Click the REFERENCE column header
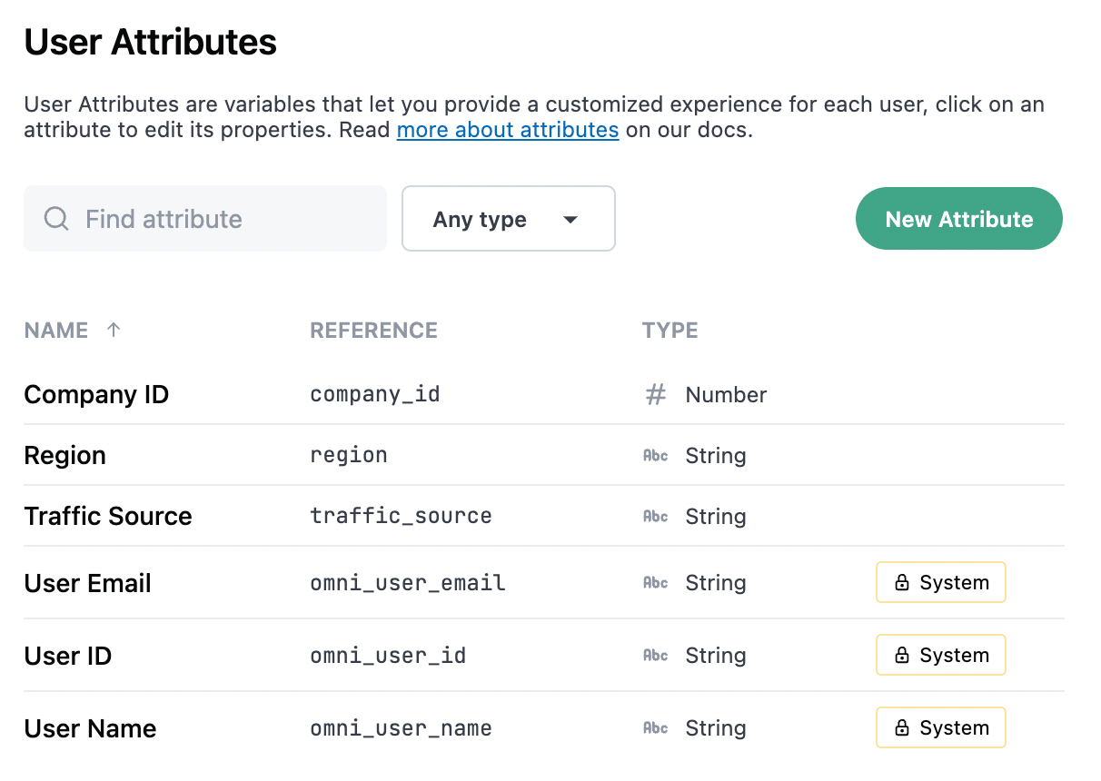Image resolution: width=1101 pixels, height=781 pixels. pos(373,330)
